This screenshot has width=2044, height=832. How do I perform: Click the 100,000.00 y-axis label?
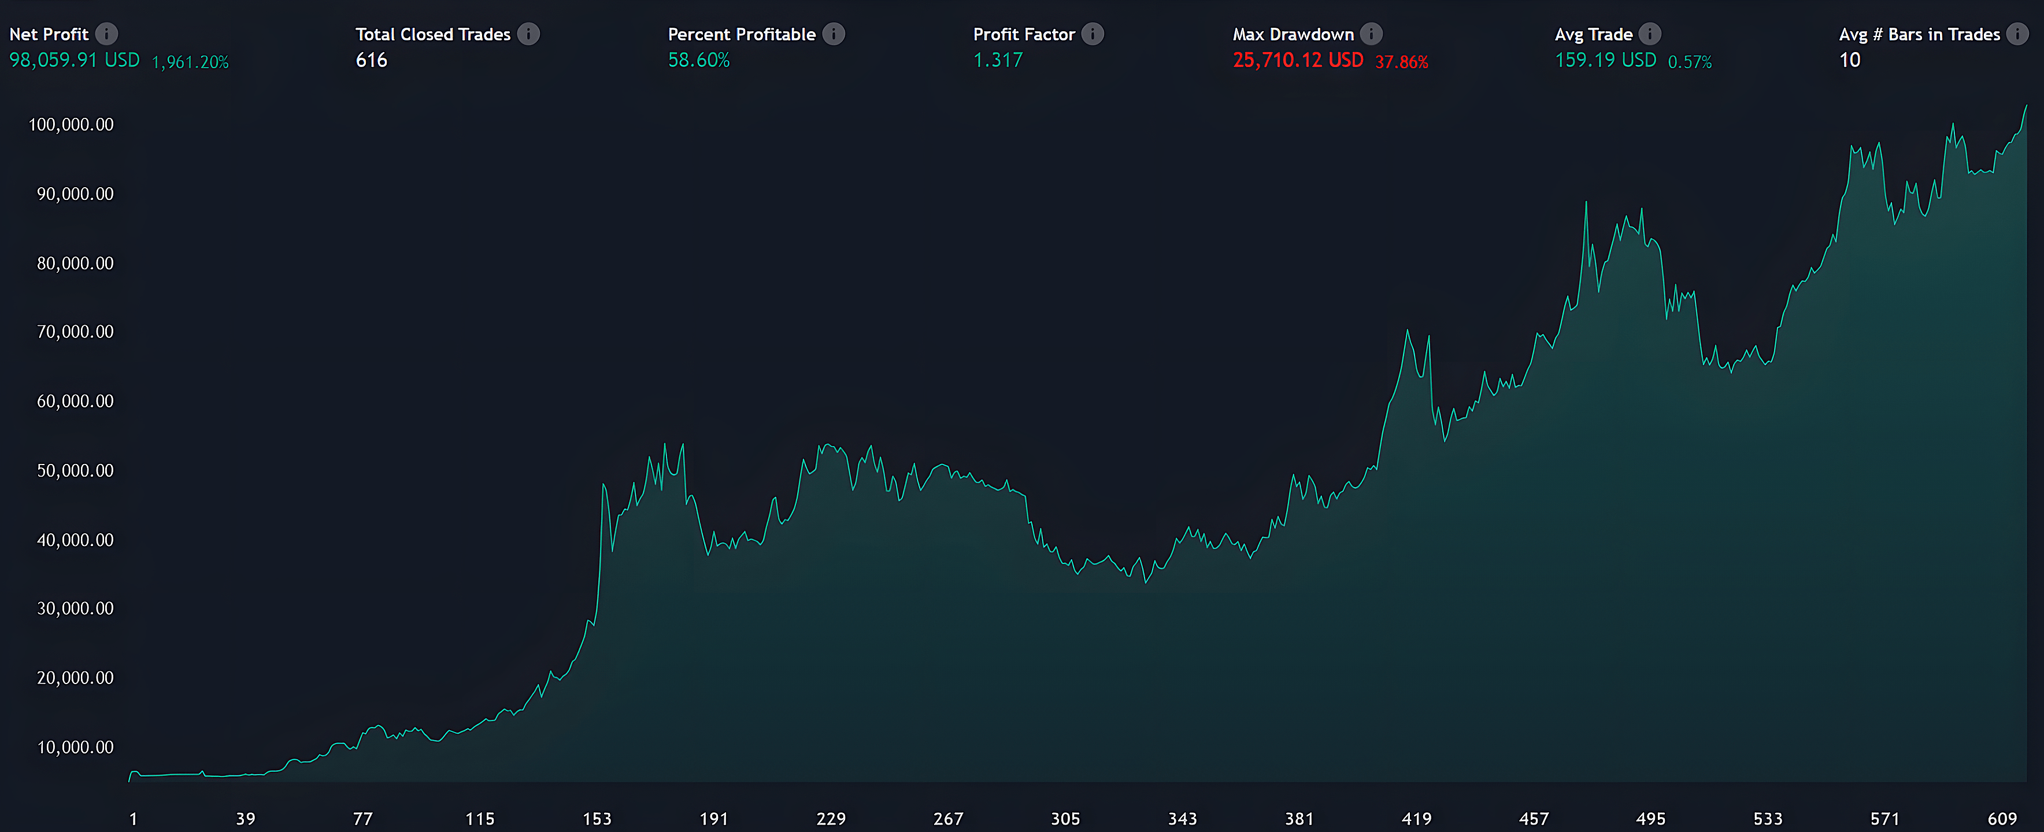72,125
